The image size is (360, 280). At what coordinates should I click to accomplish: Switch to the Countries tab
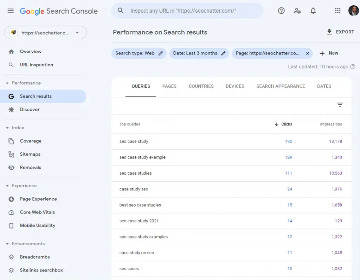click(x=201, y=86)
